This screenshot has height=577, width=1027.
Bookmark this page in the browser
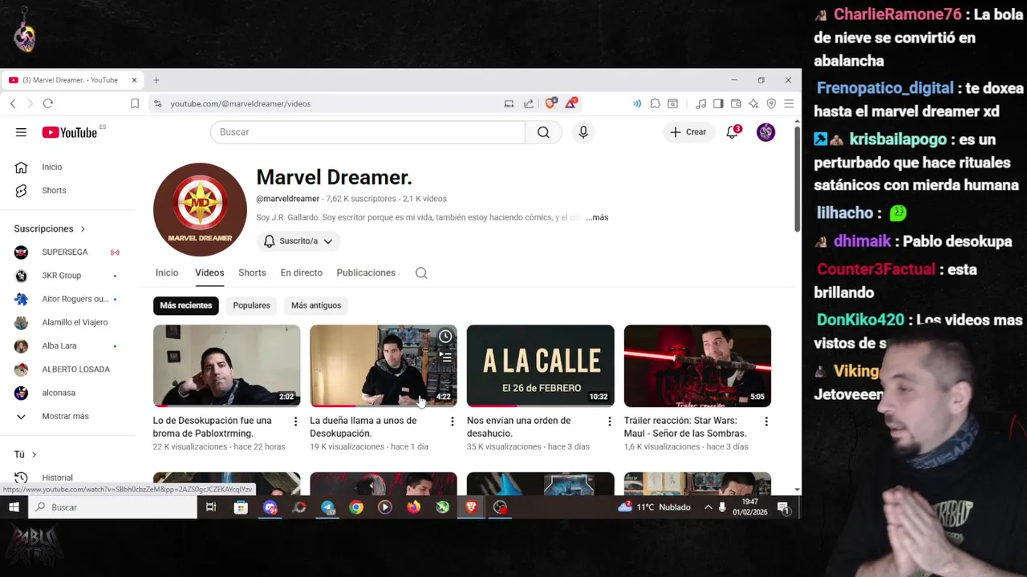pos(135,103)
